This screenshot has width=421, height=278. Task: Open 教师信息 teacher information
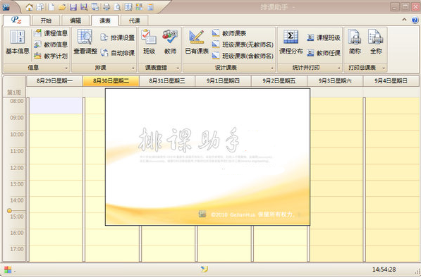[x=51, y=44]
